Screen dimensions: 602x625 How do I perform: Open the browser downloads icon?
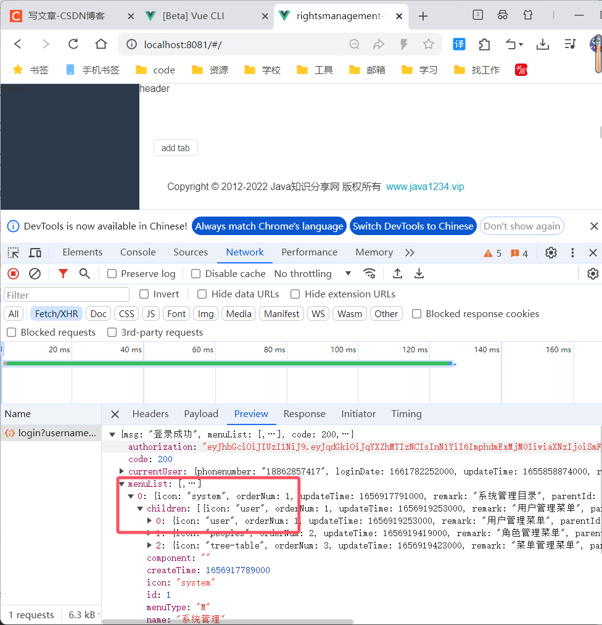542,44
